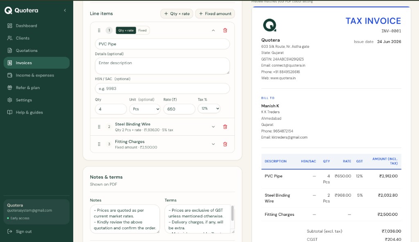
Task: Click the Terms text area
Action: 200,219
